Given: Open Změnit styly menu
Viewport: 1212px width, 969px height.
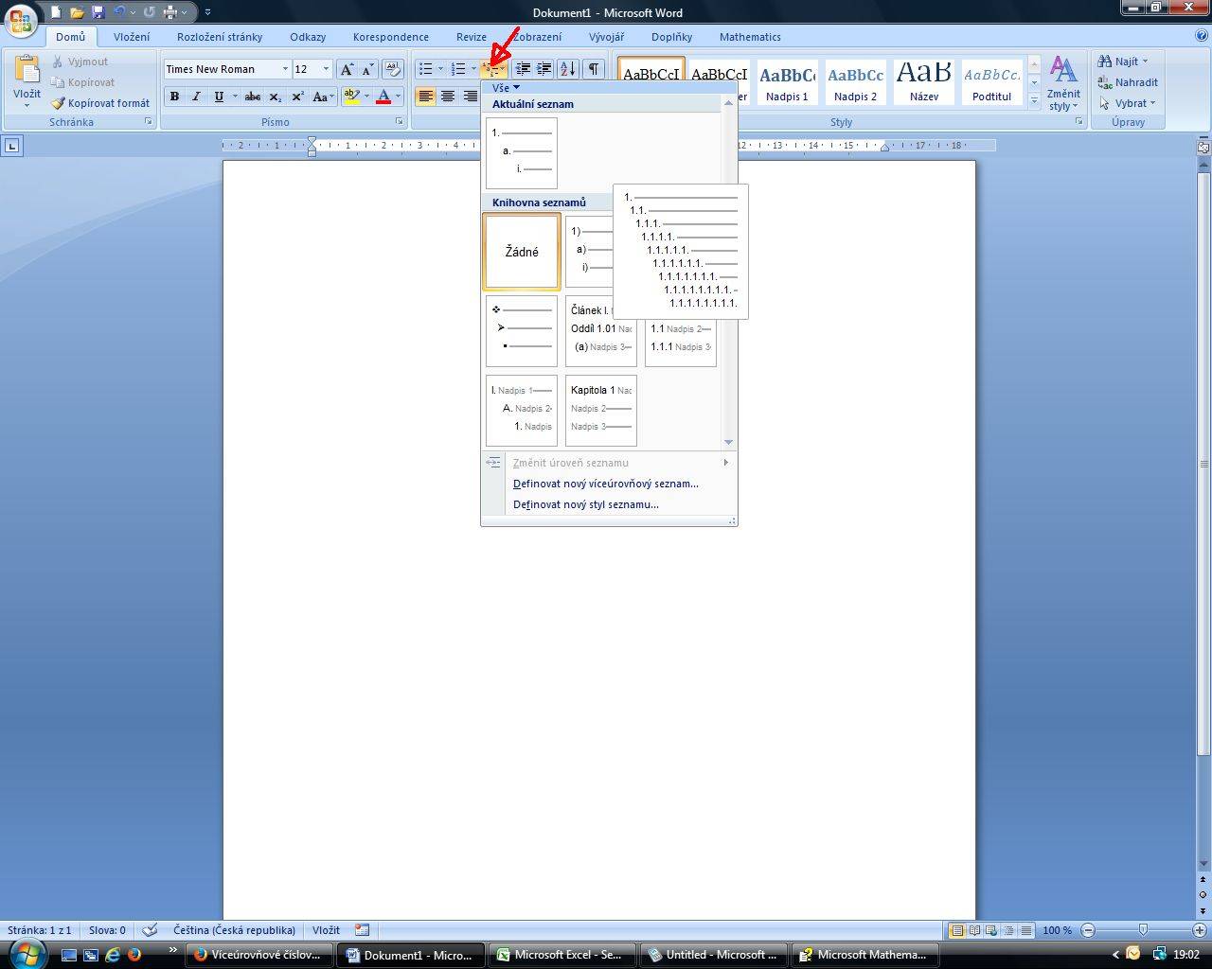Looking at the screenshot, I should pos(1063,83).
